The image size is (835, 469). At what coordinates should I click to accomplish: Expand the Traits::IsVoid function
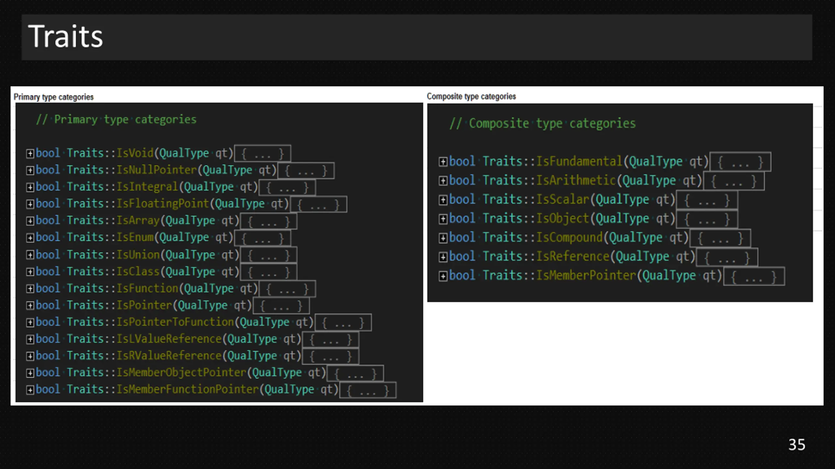click(x=30, y=153)
